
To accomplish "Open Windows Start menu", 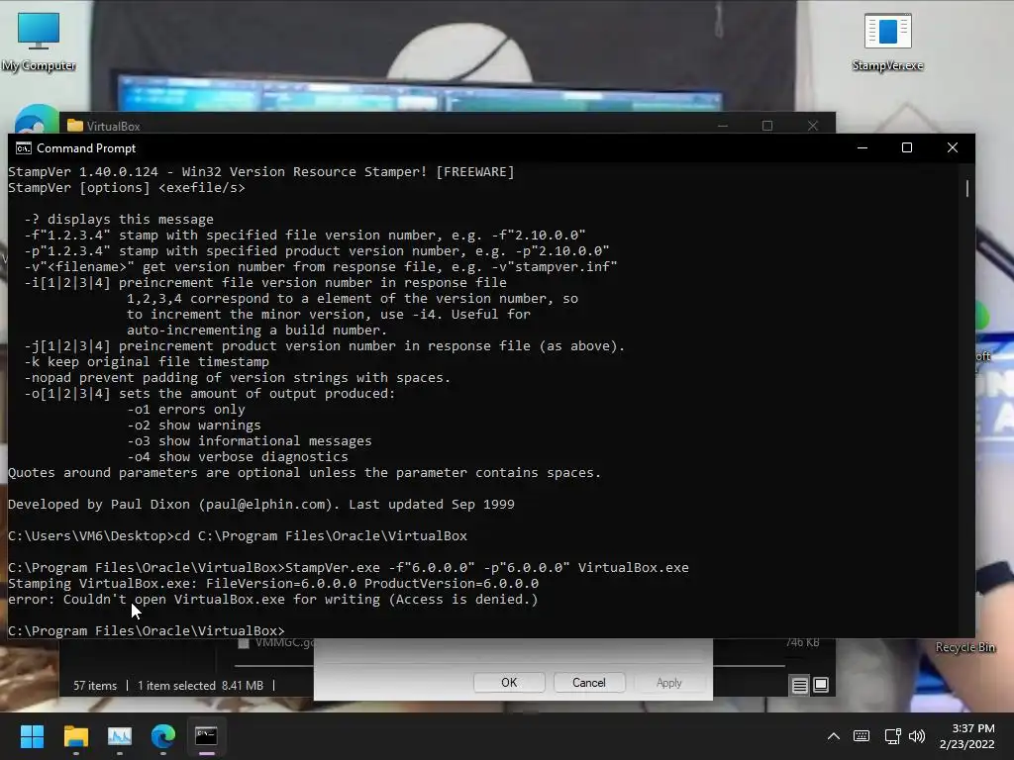I will (32, 735).
